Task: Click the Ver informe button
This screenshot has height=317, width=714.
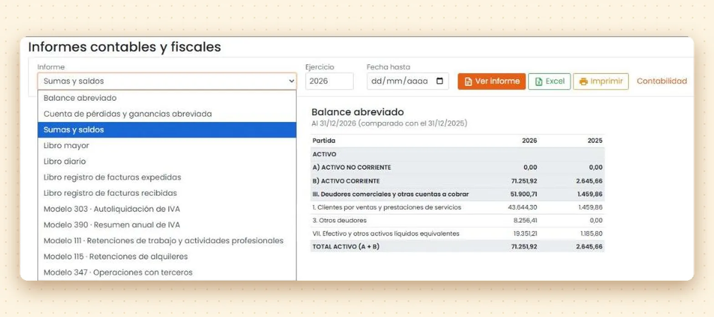Action: 492,81
